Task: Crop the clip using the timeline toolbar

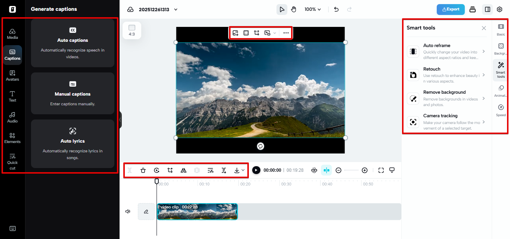Action: (x=170, y=170)
